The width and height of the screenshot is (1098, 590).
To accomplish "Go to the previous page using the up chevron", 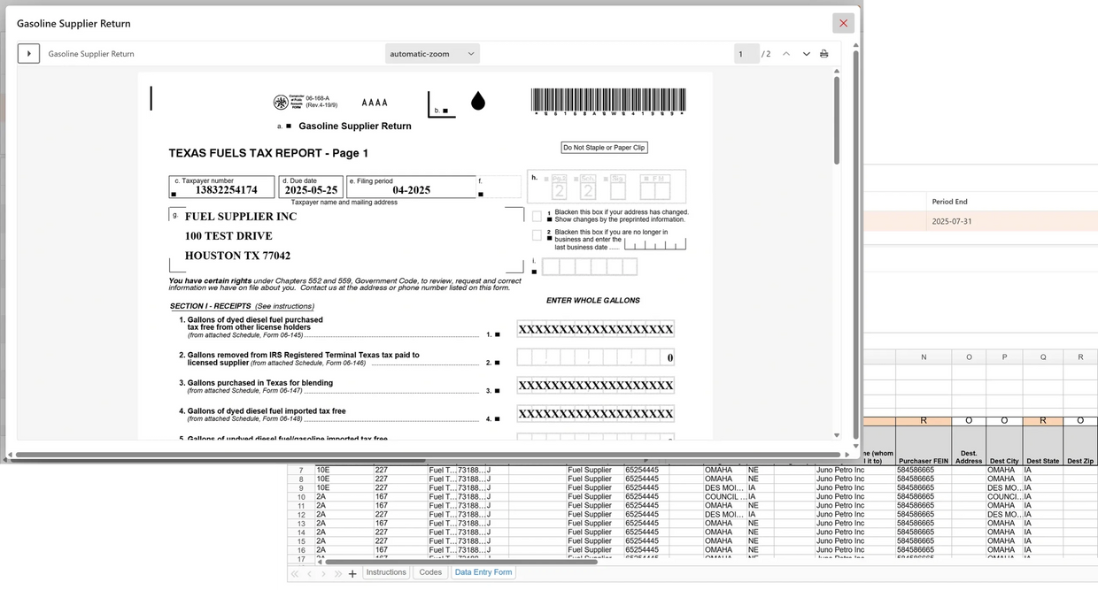I will tap(785, 53).
